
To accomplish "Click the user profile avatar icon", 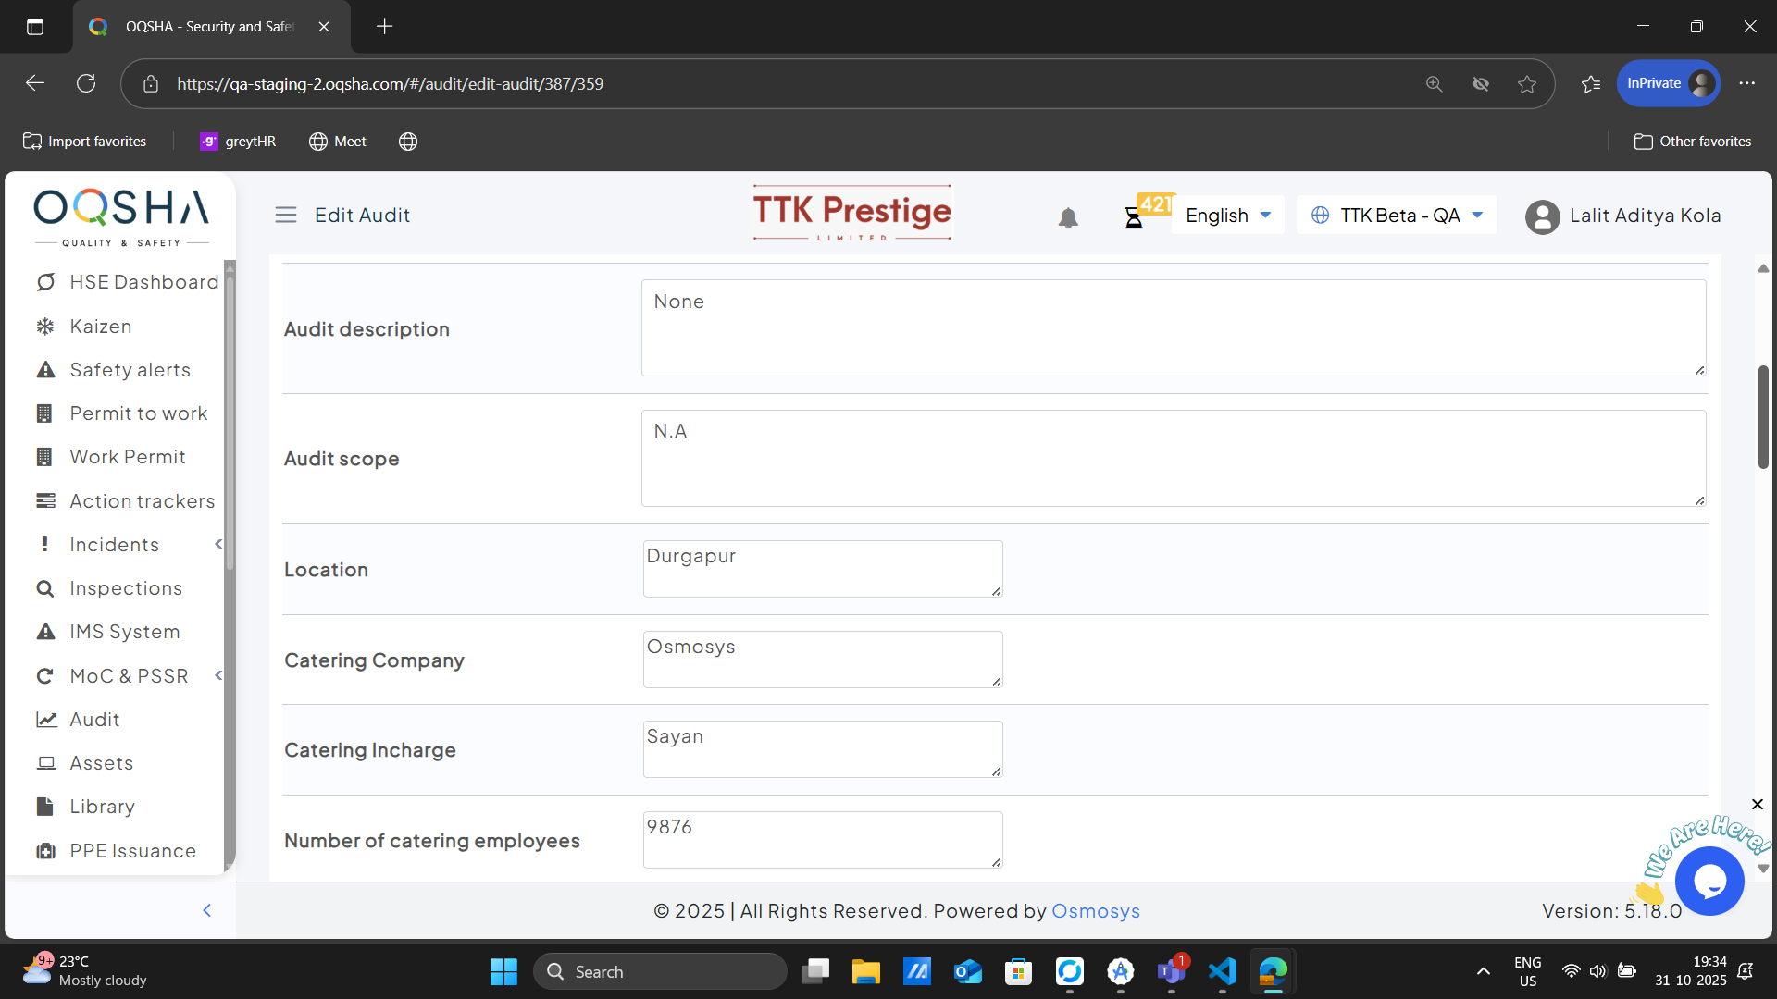I will (x=1542, y=216).
